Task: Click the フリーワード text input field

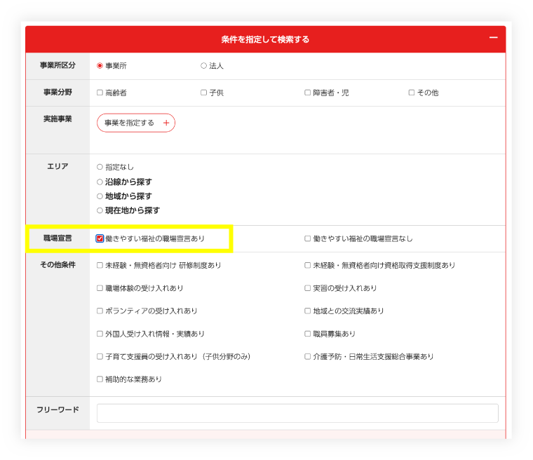Action: click(297, 413)
